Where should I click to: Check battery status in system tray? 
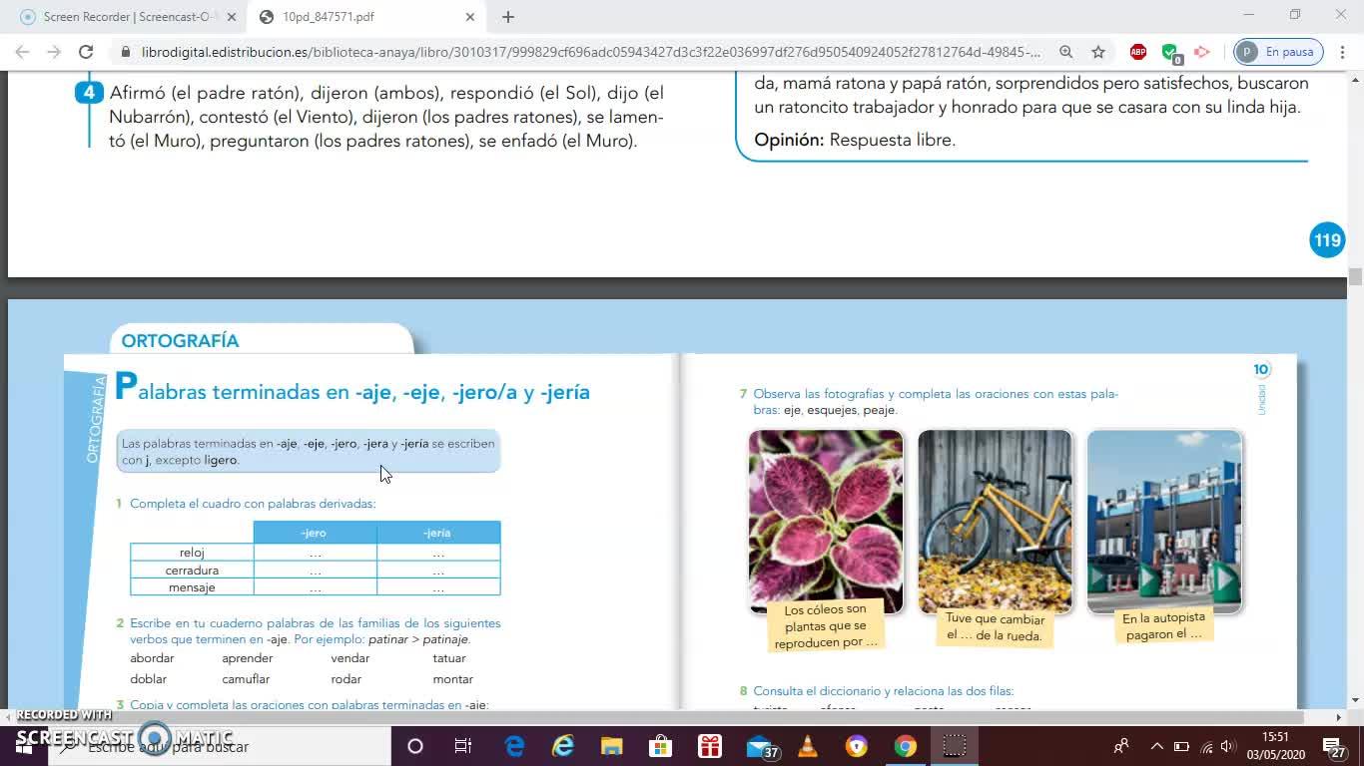point(1181,746)
